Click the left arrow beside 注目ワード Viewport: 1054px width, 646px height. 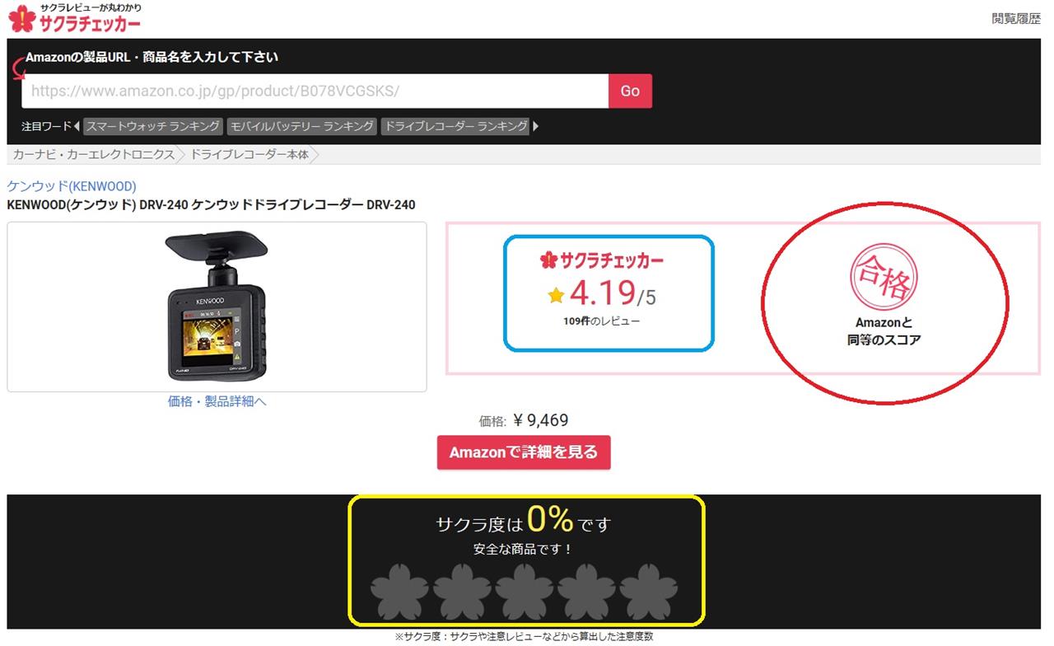pos(77,126)
